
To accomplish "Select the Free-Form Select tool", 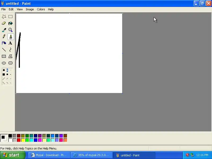I will click(4, 17).
